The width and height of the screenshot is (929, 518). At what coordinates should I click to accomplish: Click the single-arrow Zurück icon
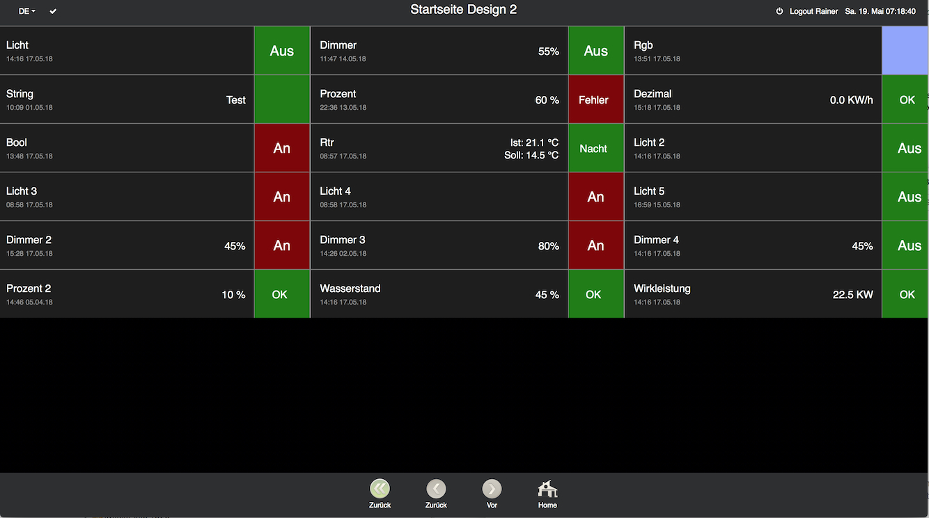click(436, 489)
